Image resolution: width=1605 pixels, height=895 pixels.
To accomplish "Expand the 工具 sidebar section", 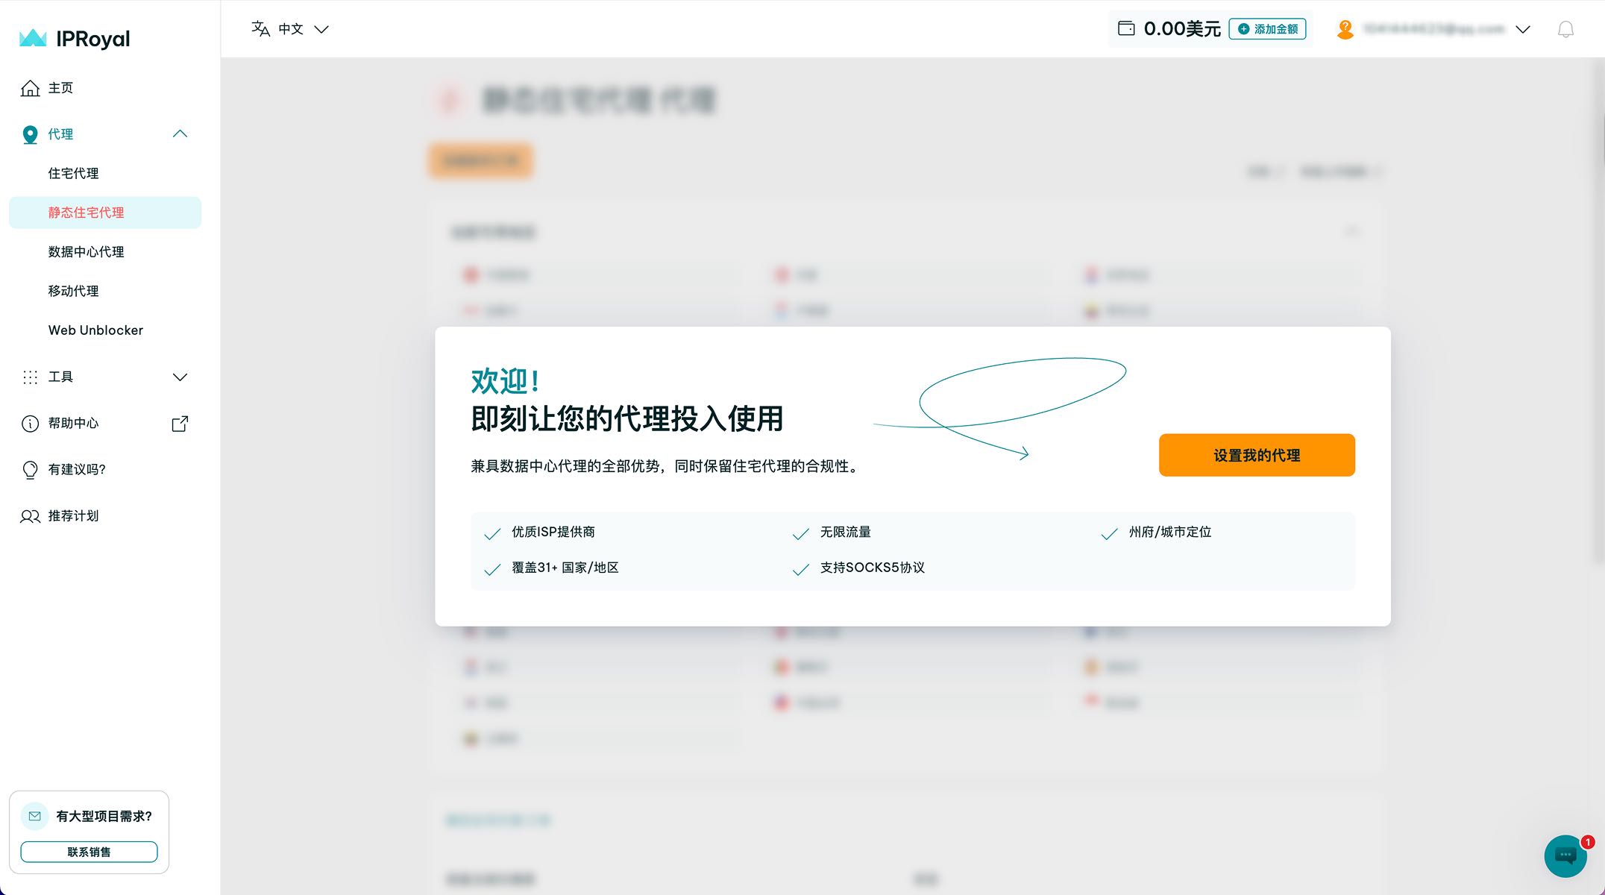I will pyautogui.click(x=180, y=377).
